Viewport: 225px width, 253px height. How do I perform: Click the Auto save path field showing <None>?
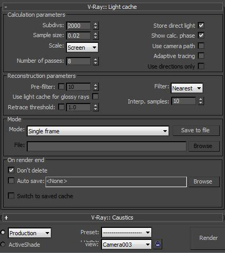click(x=116, y=182)
